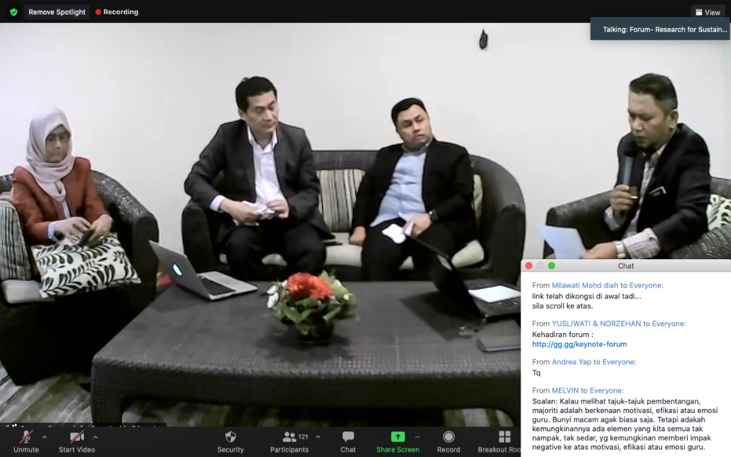Open the Participants list

click(x=290, y=437)
